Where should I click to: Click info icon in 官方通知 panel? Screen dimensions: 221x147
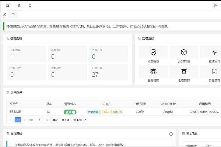[171, 134]
